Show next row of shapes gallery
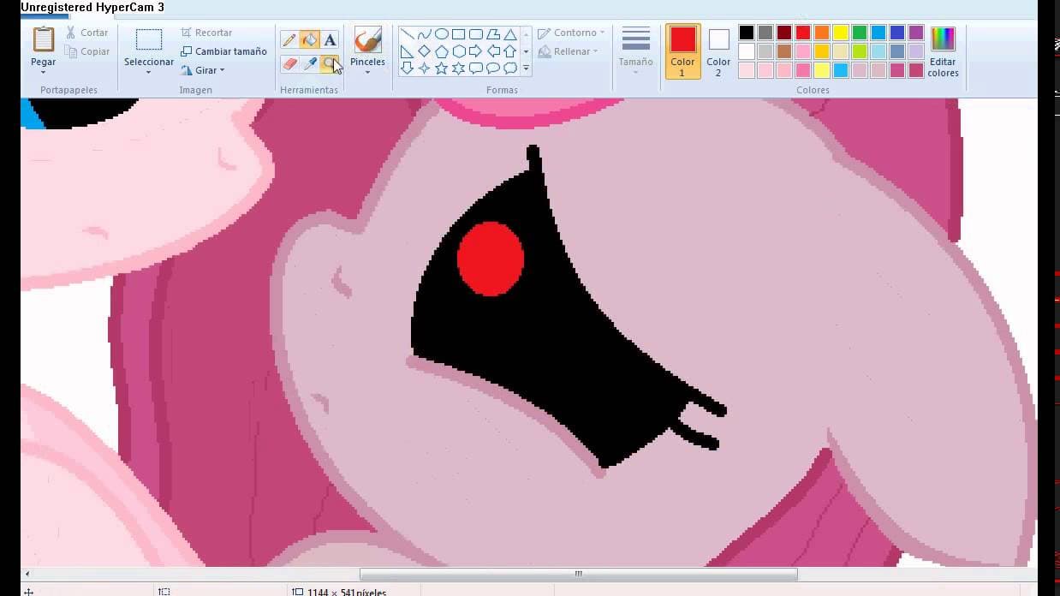The image size is (1060, 596). coord(526,51)
